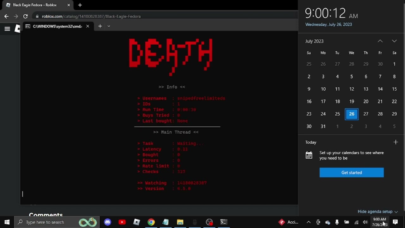Open Discord from the taskbar
Viewport: 405px width, 228px height.
click(x=108, y=222)
